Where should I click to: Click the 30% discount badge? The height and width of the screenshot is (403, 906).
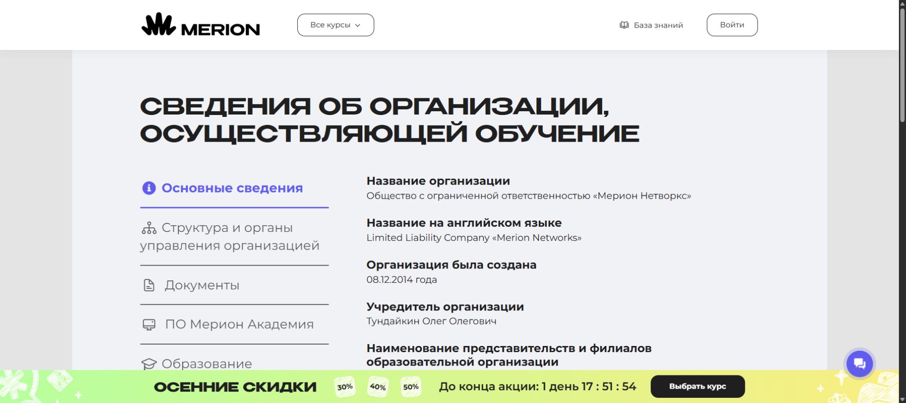click(345, 386)
